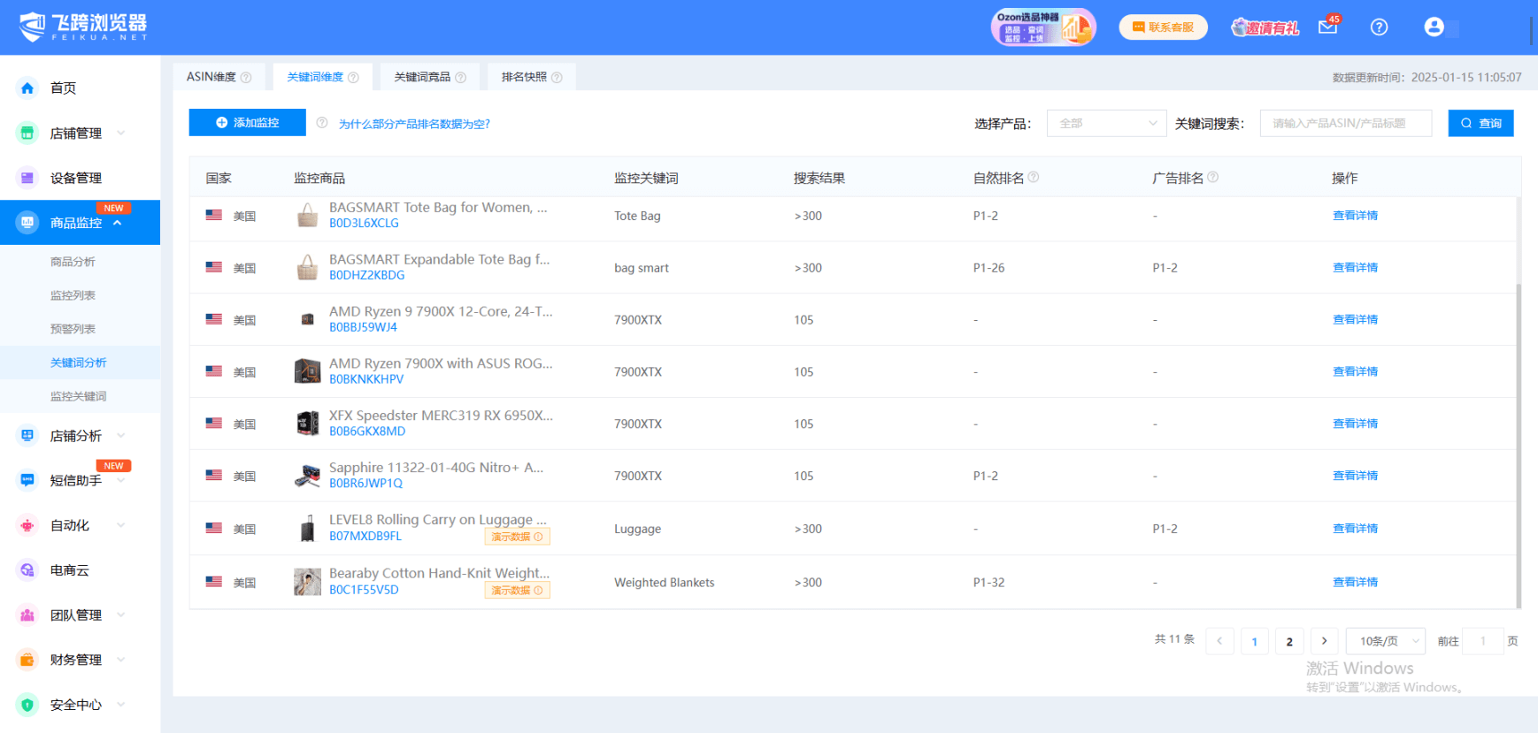Open the mail notifications icon
This screenshot has width=1538, height=733.
[1327, 27]
